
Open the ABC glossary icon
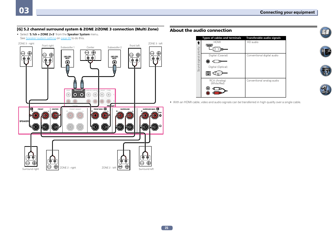coord(325,90)
